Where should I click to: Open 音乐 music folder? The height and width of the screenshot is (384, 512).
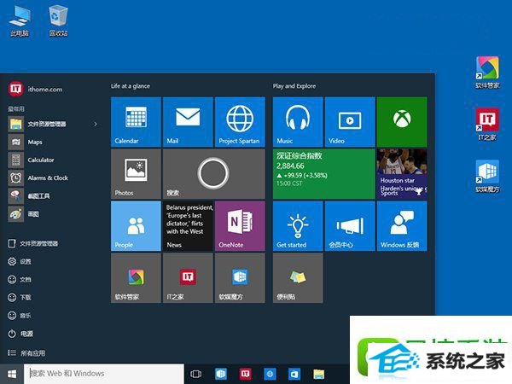pos(20,316)
